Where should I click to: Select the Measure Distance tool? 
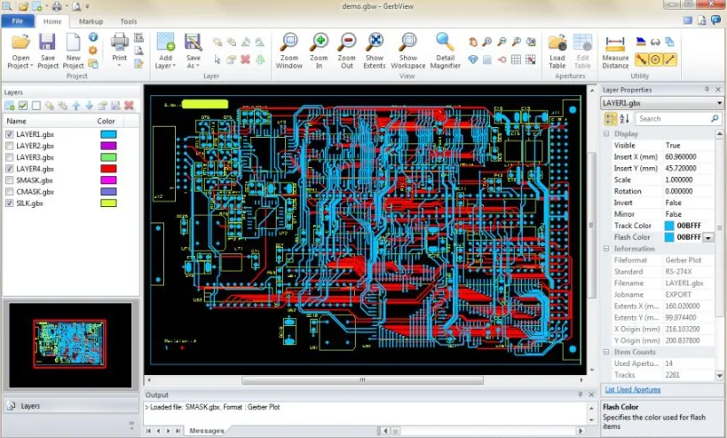point(615,51)
